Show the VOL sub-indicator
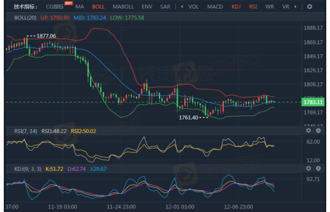 (193, 7)
